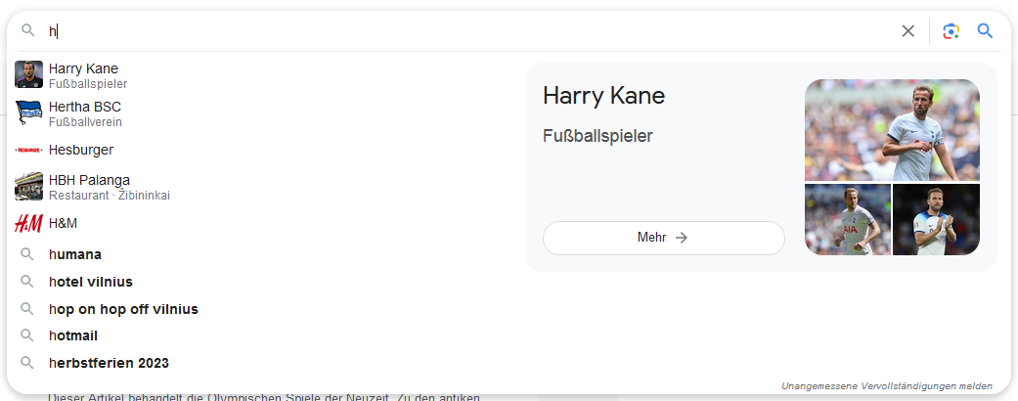This screenshot has height=401, width=1018.
Task: Open the bottom-right Harry Kane clapping photo
Action: (936, 220)
